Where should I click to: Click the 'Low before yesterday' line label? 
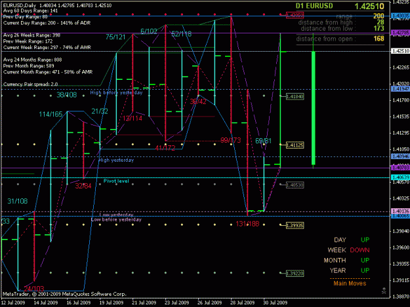click(116, 220)
